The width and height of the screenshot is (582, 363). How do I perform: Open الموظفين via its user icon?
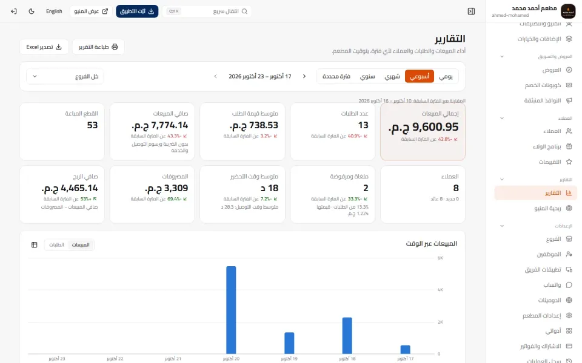click(x=569, y=254)
